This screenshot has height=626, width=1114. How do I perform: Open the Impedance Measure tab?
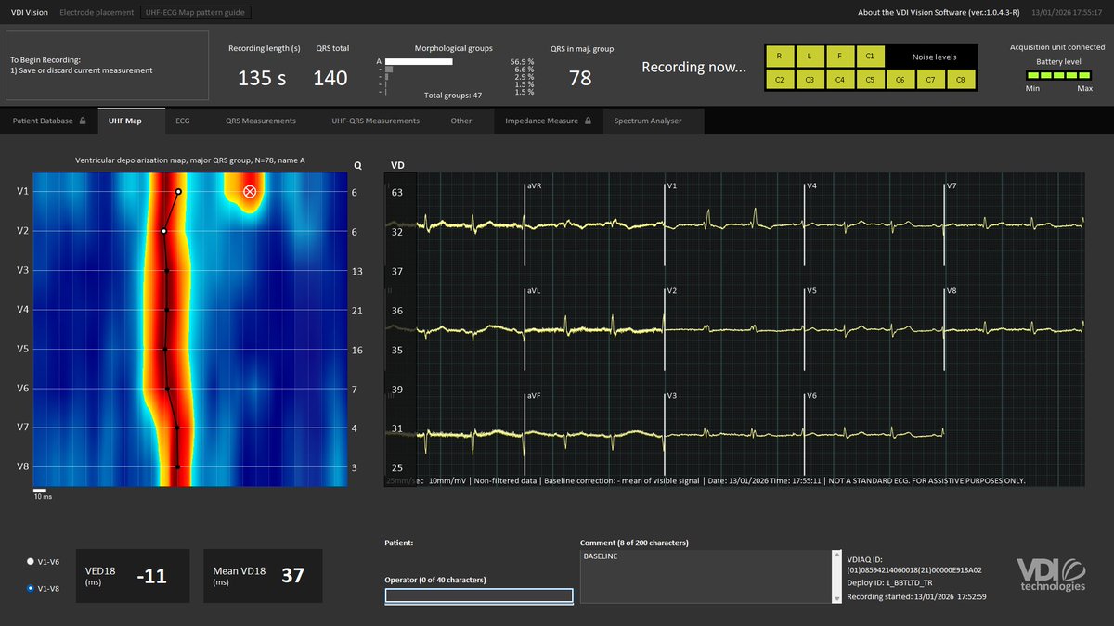coord(548,121)
